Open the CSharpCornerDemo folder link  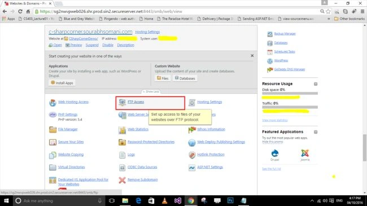[84, 38]
